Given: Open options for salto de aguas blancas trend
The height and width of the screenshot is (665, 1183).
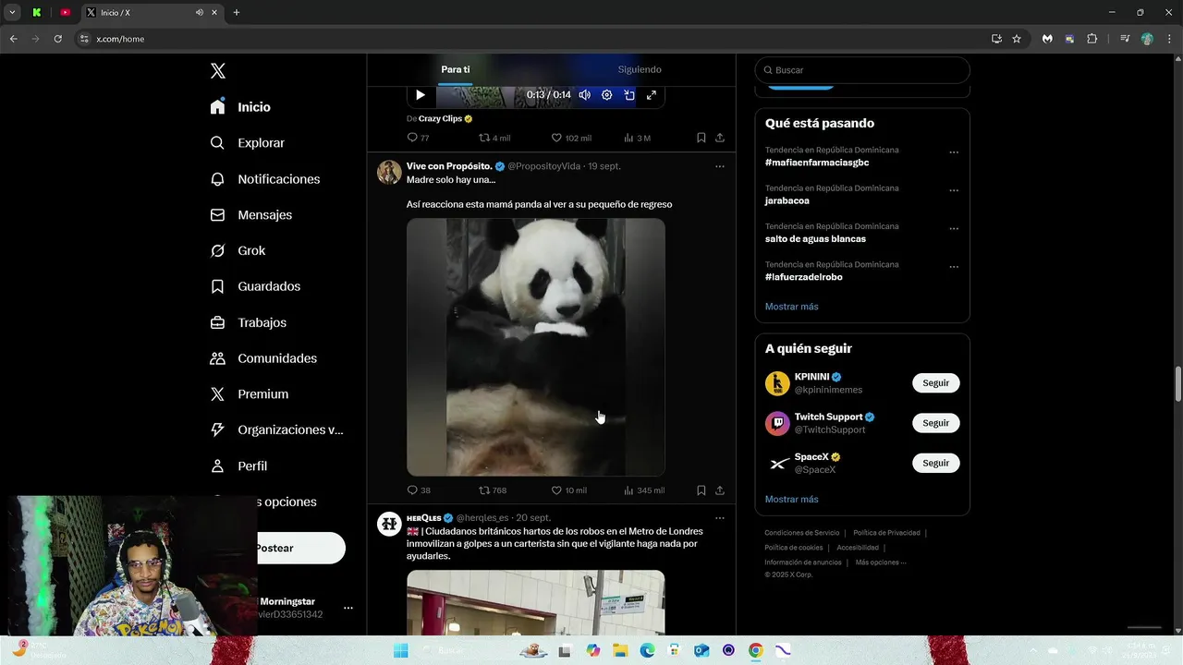Looking at the screenshot, I should pyautogui.click(x=954, y=229).
